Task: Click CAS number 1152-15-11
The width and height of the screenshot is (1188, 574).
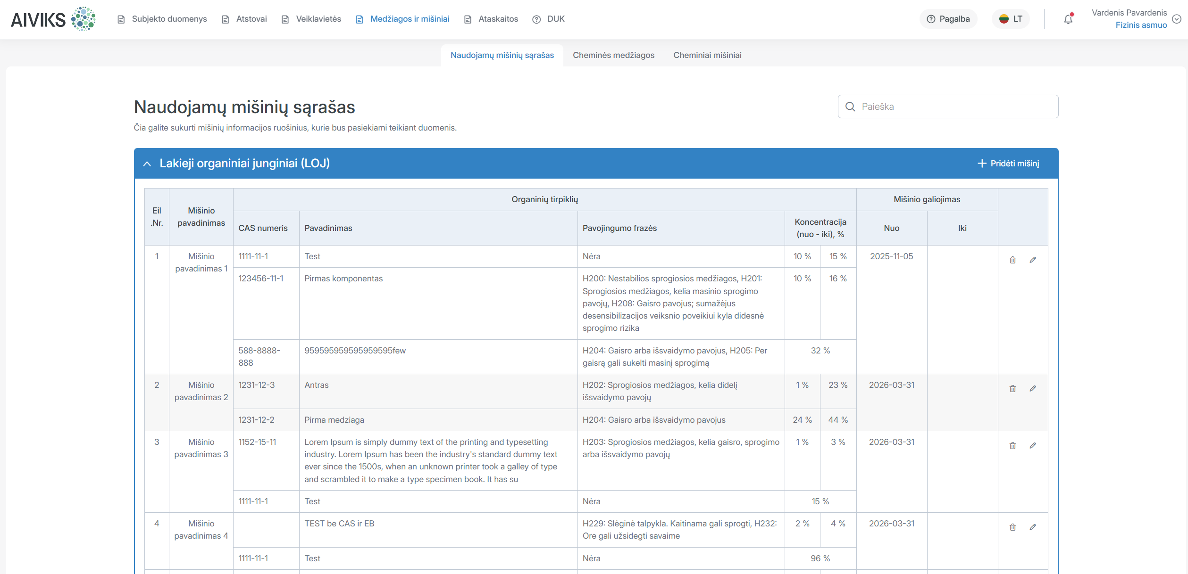Action: tap(266, 460)
